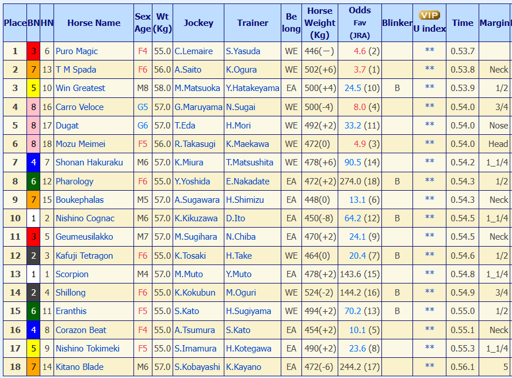
Task: Click jockey K.Miura link
Action: (x=189, y=162)
